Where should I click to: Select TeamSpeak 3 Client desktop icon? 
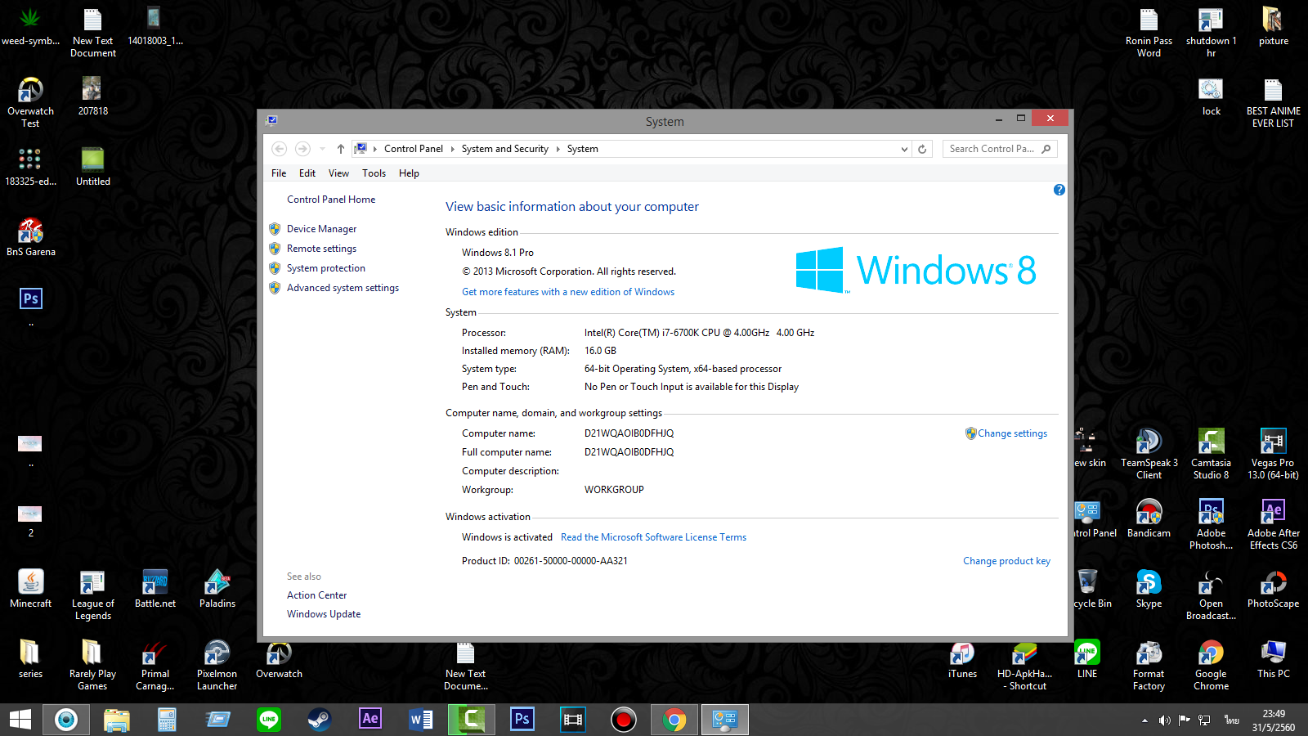pos(1149,454)
